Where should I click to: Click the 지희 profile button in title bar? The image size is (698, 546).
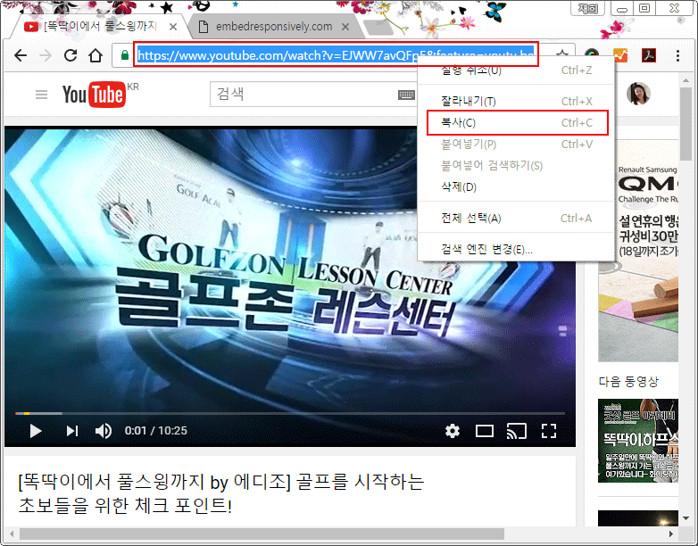pyautogui.click(x=587, y=8)
